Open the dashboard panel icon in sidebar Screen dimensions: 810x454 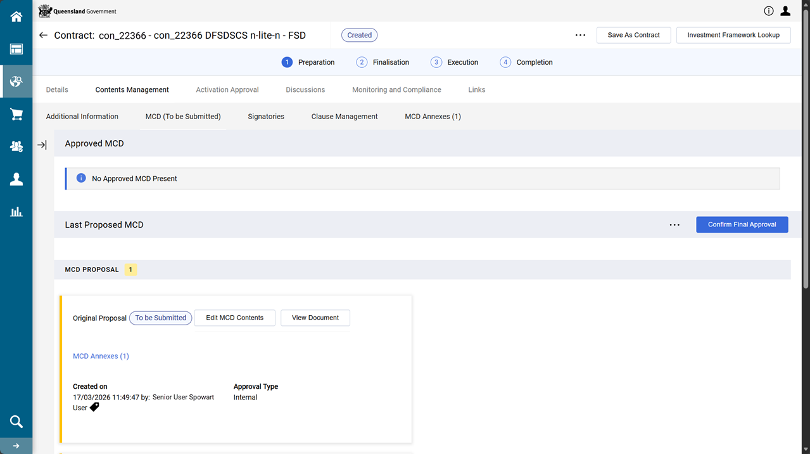16,49
